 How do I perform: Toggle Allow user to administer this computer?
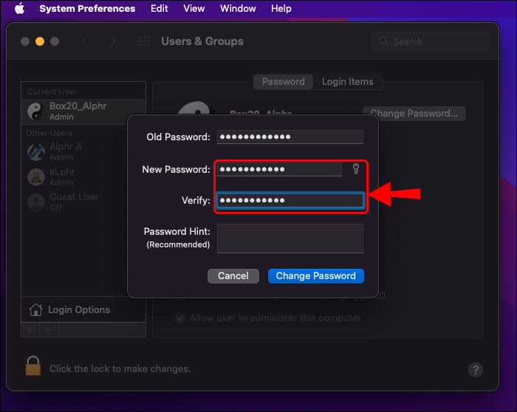click(x=179, y=318)
